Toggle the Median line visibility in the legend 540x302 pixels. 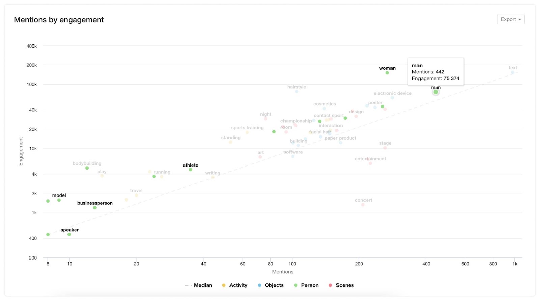[198, 285]
